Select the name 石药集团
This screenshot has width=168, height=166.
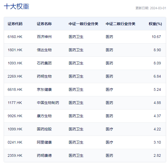(44, 63)
